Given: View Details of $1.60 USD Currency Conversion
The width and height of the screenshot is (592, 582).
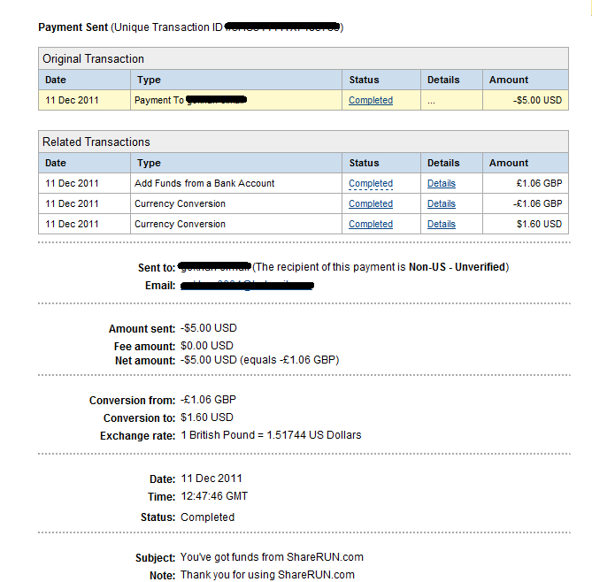Looking at the screenshot, I should click(x=442, y=224).
